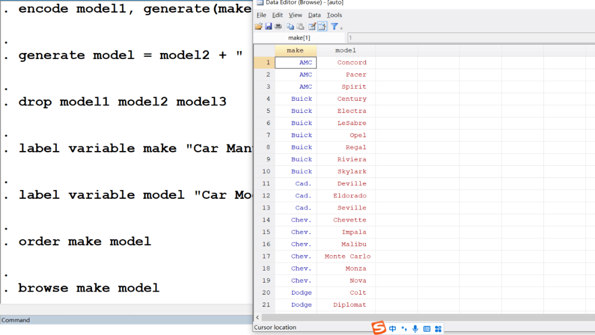This screenshot has height=335, width=595.
Task: Click the Buick cell in row 4
Action: point(296,99)
